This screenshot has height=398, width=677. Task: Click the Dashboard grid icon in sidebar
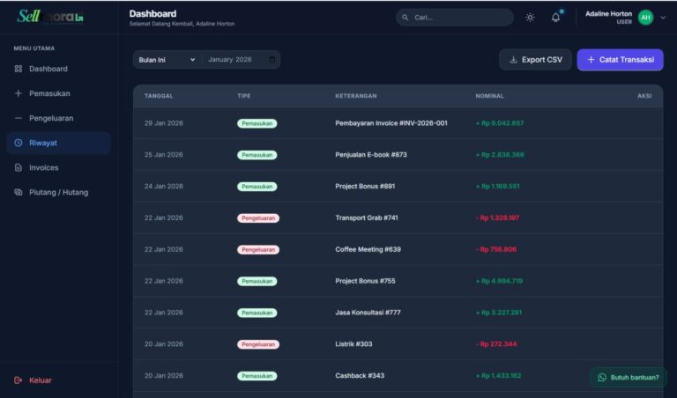[19, 69]
